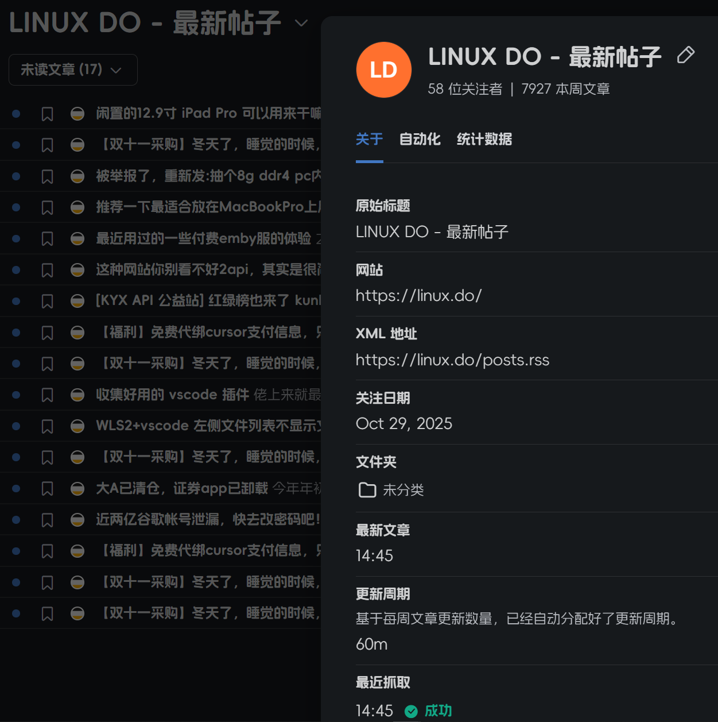Click the orange LD feed avatar
This screenshot has width=718, height=722.
click(384, 70)
